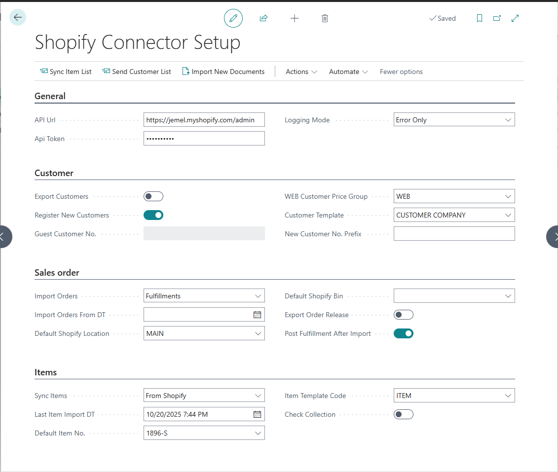The width and height of the screenshot is (558, 472).
Task: Open the Automate menu
Action: [348, 72]
